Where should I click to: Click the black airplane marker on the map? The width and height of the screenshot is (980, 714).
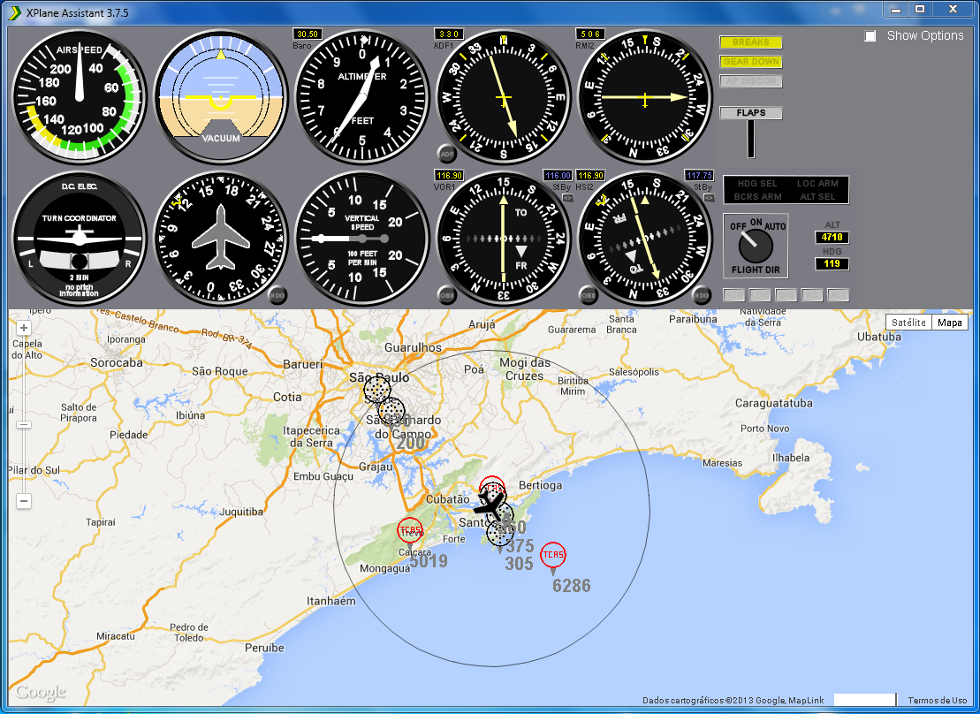click(x=489, y=505)
